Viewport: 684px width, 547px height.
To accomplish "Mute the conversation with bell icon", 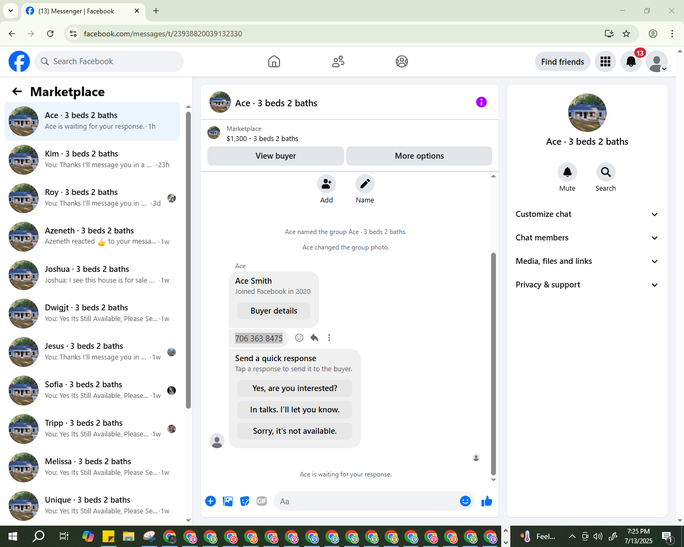I will [568, 172].
